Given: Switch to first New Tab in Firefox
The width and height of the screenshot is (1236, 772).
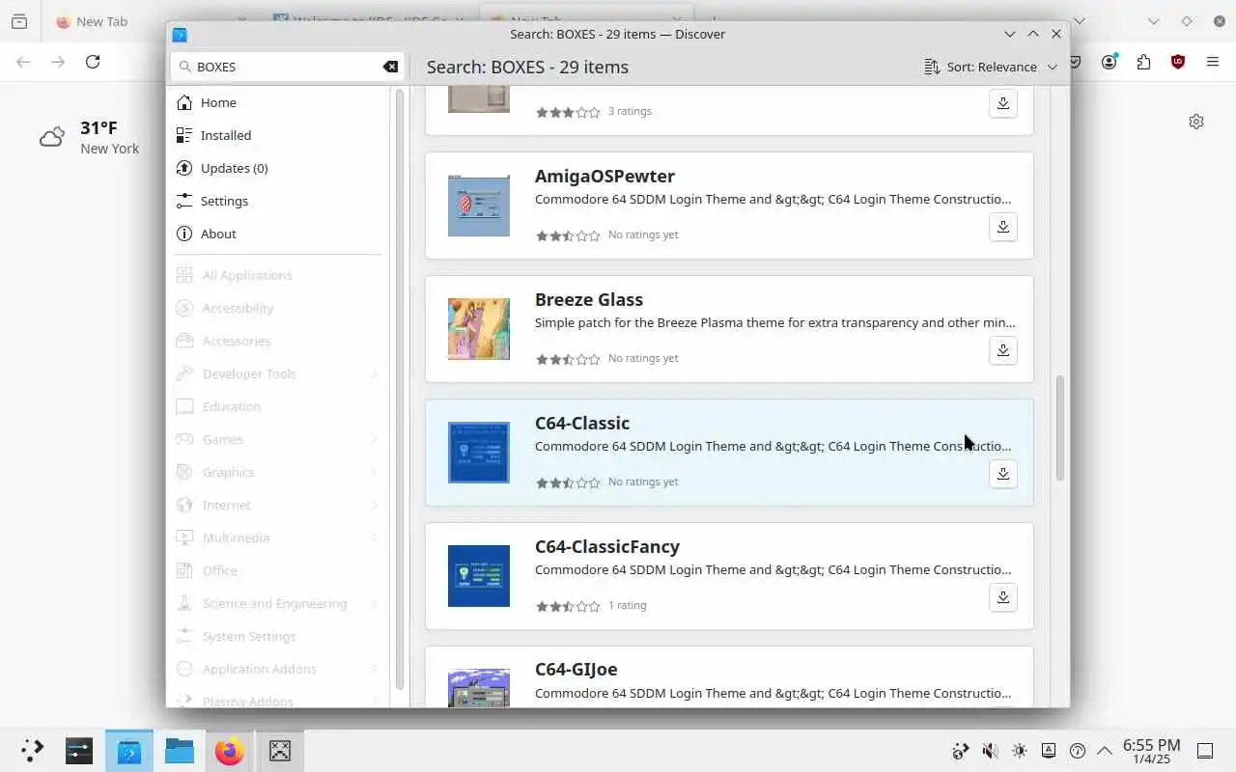Looking at the screenshot, I should (102, 21).
